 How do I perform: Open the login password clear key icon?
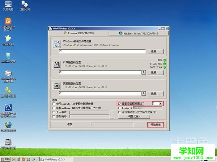(x=8, y=92)
